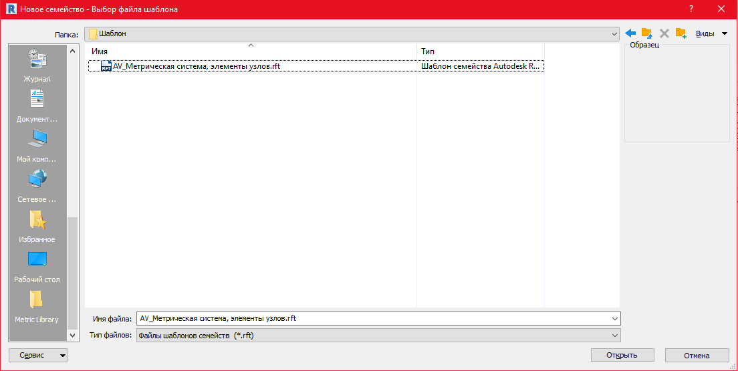Image resolution: width=738 pixels, height=371 pixels.
Task: Expand the Тип файлов dropdown
Action: point(615,335)
